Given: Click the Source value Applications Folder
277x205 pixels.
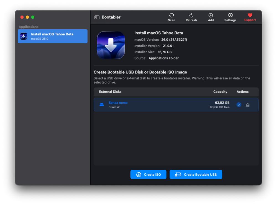Looking at the screenshot, I should pyautogui.click(x=164, y=58).
